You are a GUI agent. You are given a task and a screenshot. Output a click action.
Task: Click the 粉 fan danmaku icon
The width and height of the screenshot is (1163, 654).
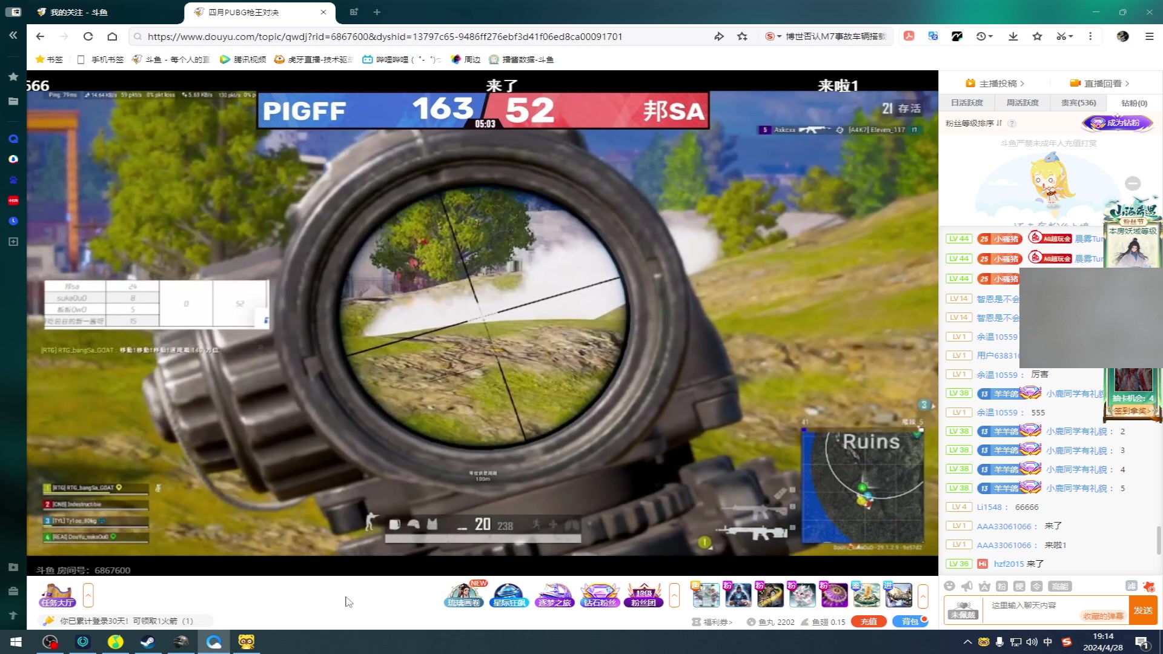pos(1002,586)
